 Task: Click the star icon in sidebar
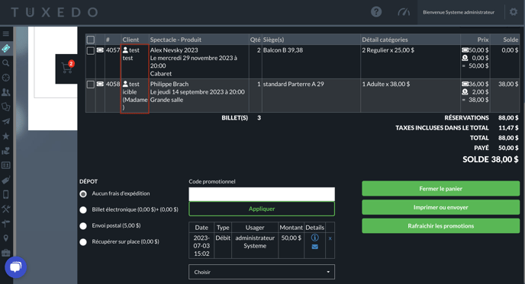5,136
